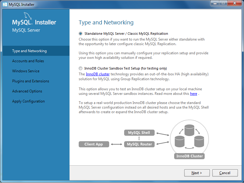Click the bottom-left database cylinder icon

(x=180, y=142)
